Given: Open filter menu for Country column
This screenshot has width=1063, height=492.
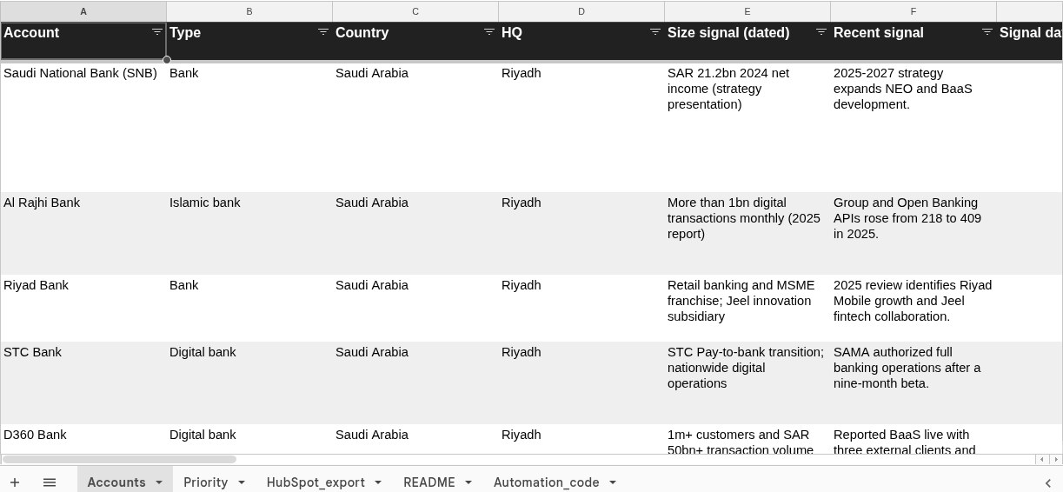Looking at the screenshot, I should pyautogui.click(x=489, y=31).
